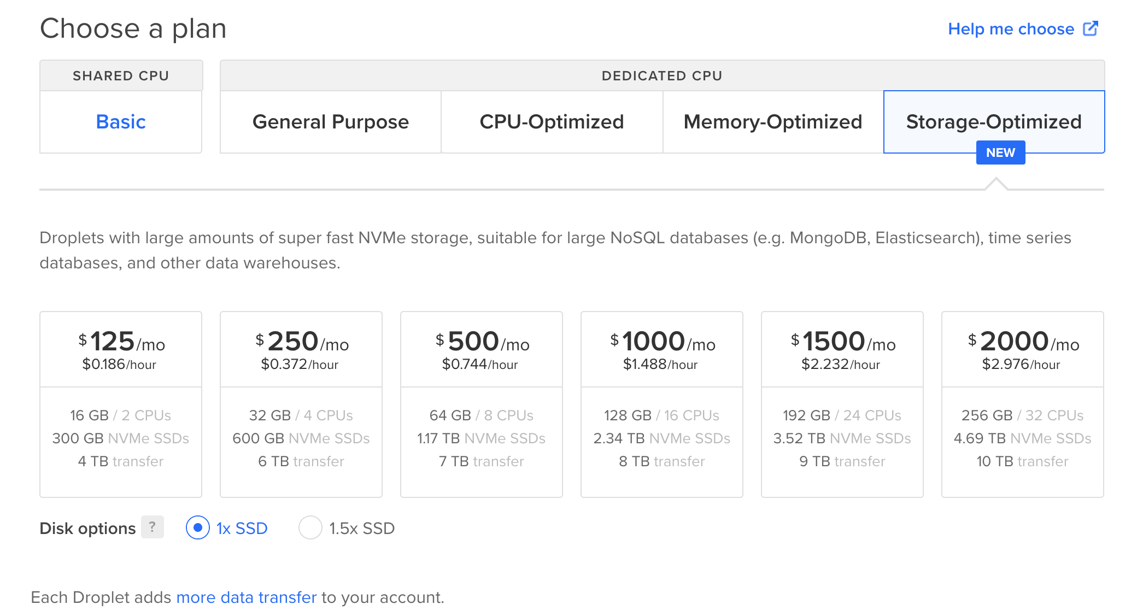Pick the $500/mo plan with 8 CPUs
Image resolution: width=1143 pixels, height=616 pixels.
[482, 404]
